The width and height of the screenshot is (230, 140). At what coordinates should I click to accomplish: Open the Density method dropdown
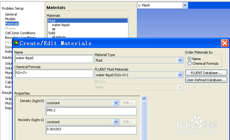pos(116,103)
